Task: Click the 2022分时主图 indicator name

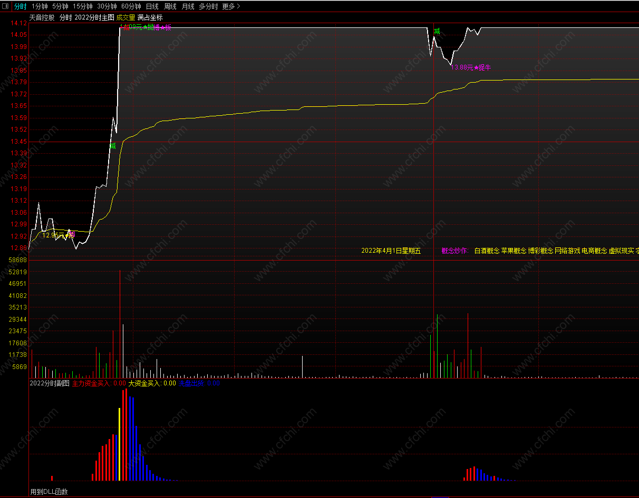Action: tap(94, 17)
